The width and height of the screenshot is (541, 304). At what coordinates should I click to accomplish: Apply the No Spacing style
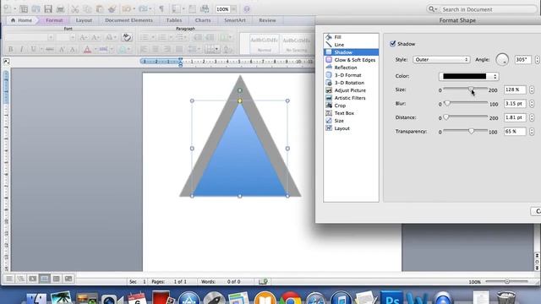297,44
